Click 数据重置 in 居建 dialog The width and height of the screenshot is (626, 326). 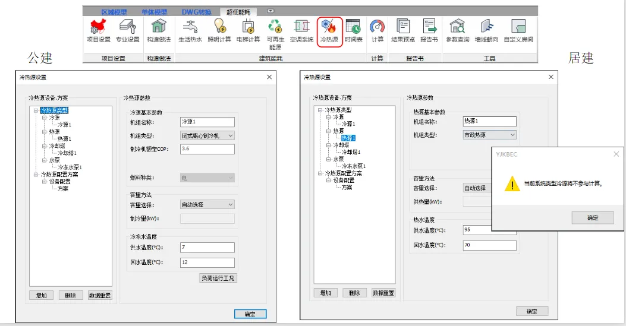pyautogui.click(x=383, y=293)
